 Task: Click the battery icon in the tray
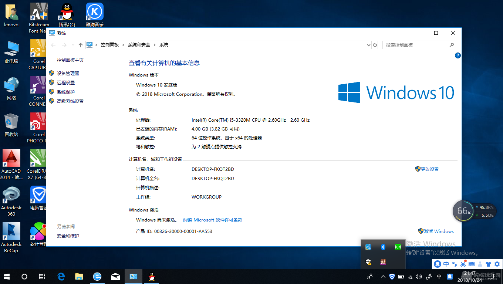tap(401, 276)
